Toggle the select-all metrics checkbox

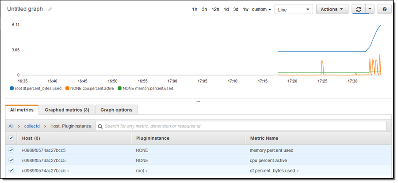pyautogui.click(x=11, y=138)
